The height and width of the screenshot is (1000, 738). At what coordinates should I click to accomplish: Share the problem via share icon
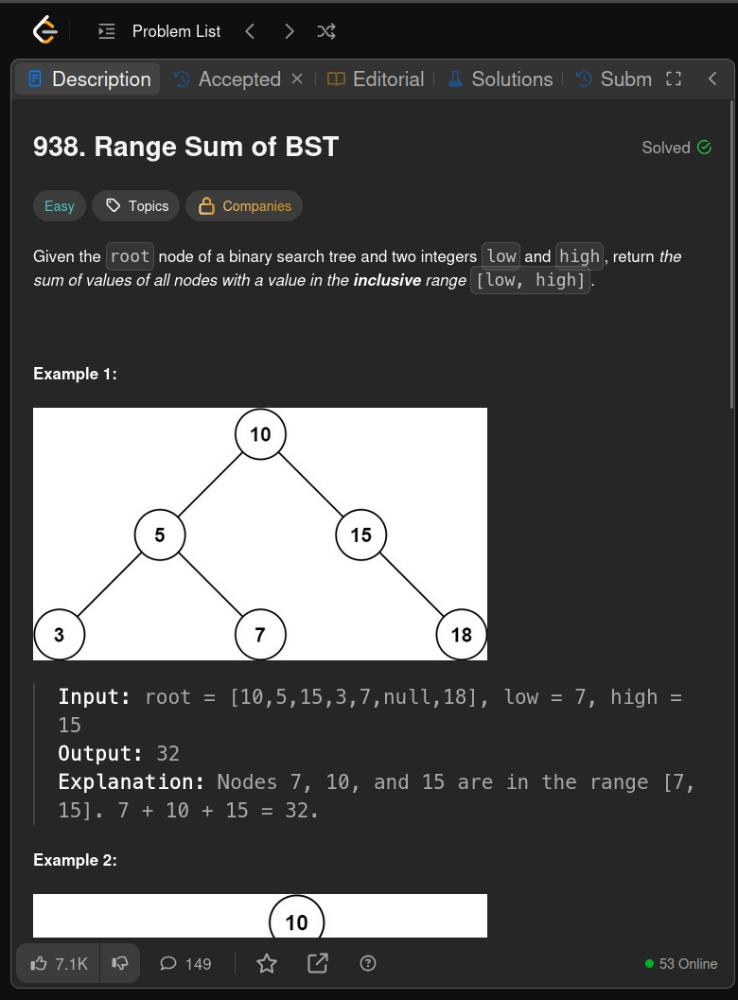(x=318, y=964)
